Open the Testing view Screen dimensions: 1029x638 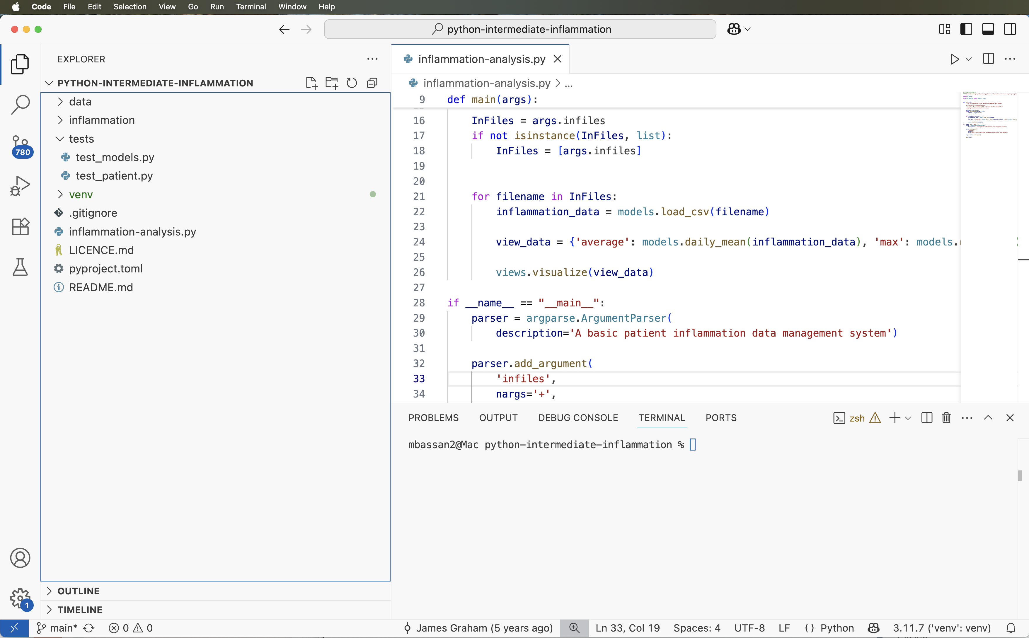(20, 267)
